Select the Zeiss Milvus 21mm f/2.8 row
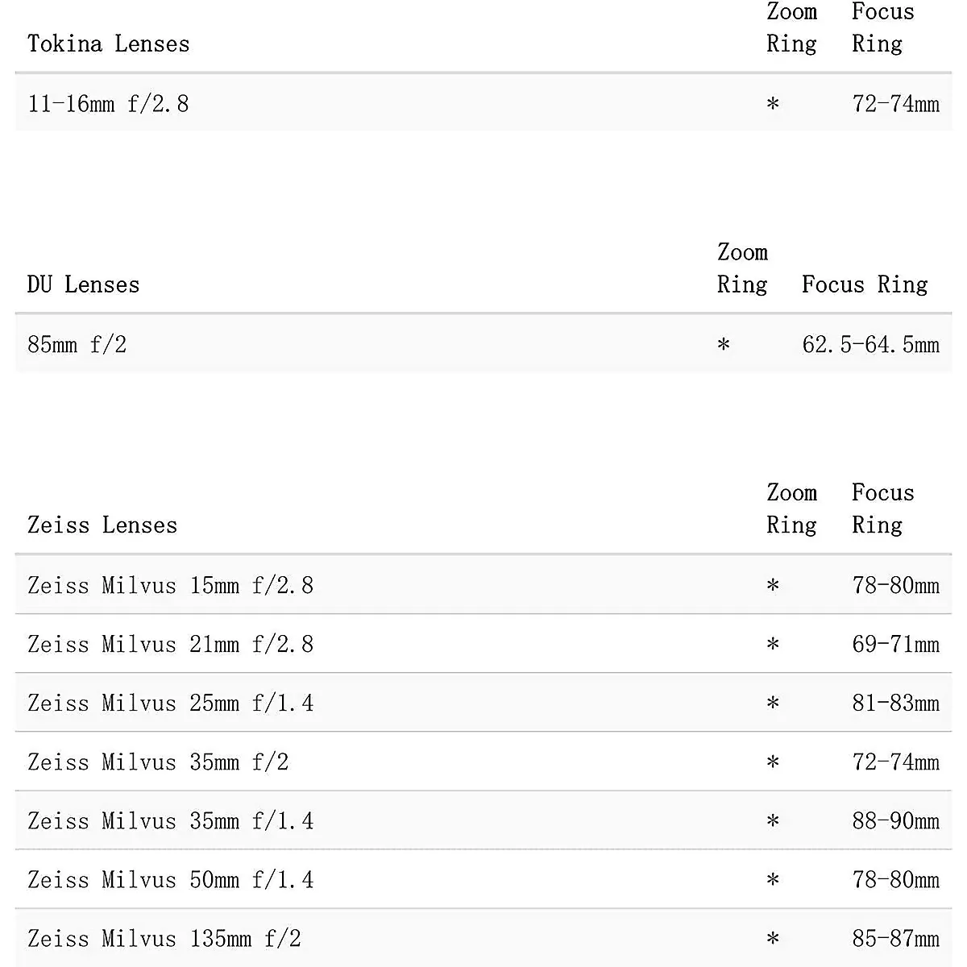The width and height of the screenshot is (967, 967). pos(170,644)
